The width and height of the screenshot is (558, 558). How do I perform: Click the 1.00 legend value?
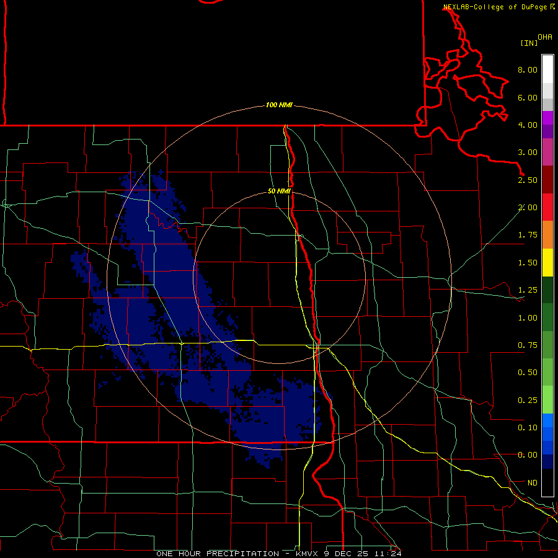528,318
